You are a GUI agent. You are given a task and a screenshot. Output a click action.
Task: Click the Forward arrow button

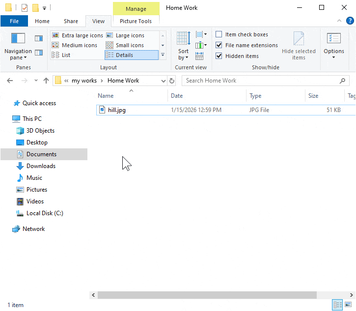24,81
